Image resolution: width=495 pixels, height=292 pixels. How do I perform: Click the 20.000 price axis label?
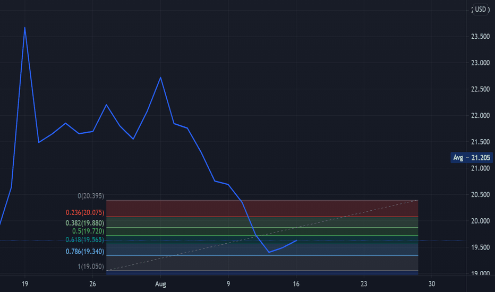pyautogui.click(x=480, y=221)
